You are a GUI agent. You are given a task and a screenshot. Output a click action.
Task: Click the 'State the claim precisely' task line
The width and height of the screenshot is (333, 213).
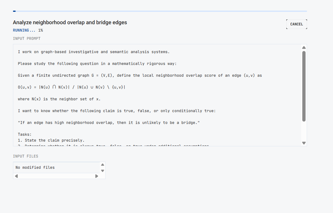51,140
